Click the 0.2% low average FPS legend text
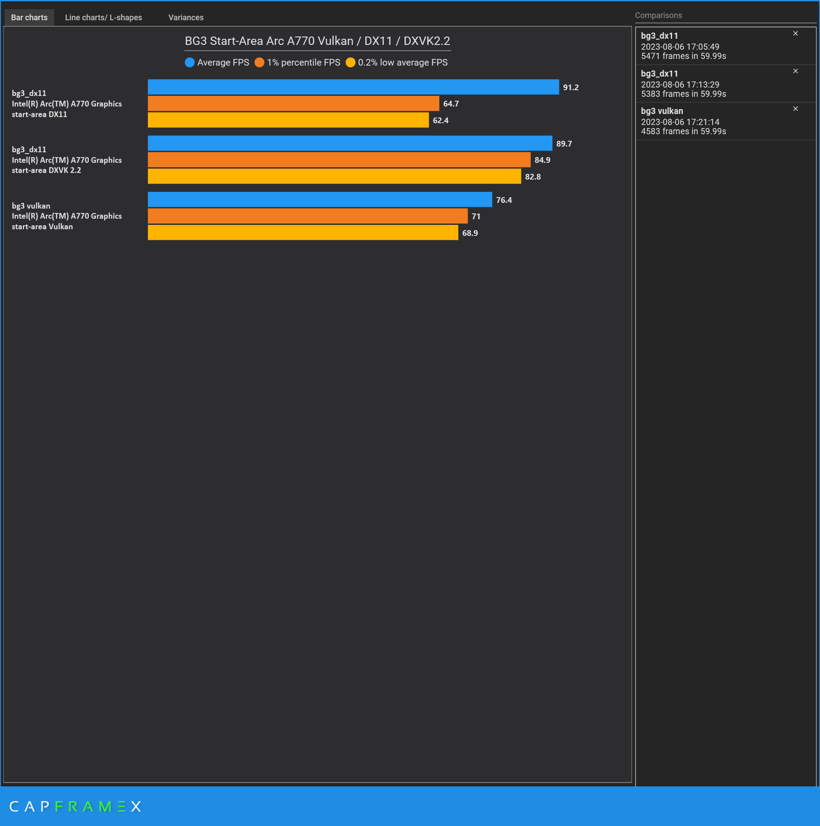 click(403, 62)
